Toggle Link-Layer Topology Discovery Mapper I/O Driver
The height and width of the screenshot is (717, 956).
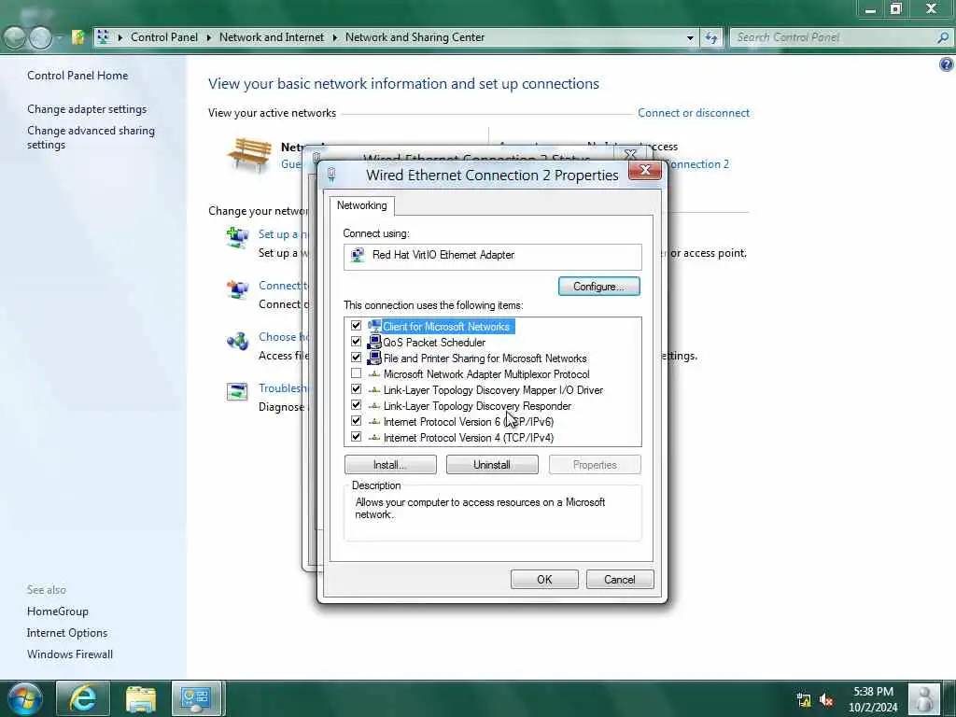pos(356,389)
